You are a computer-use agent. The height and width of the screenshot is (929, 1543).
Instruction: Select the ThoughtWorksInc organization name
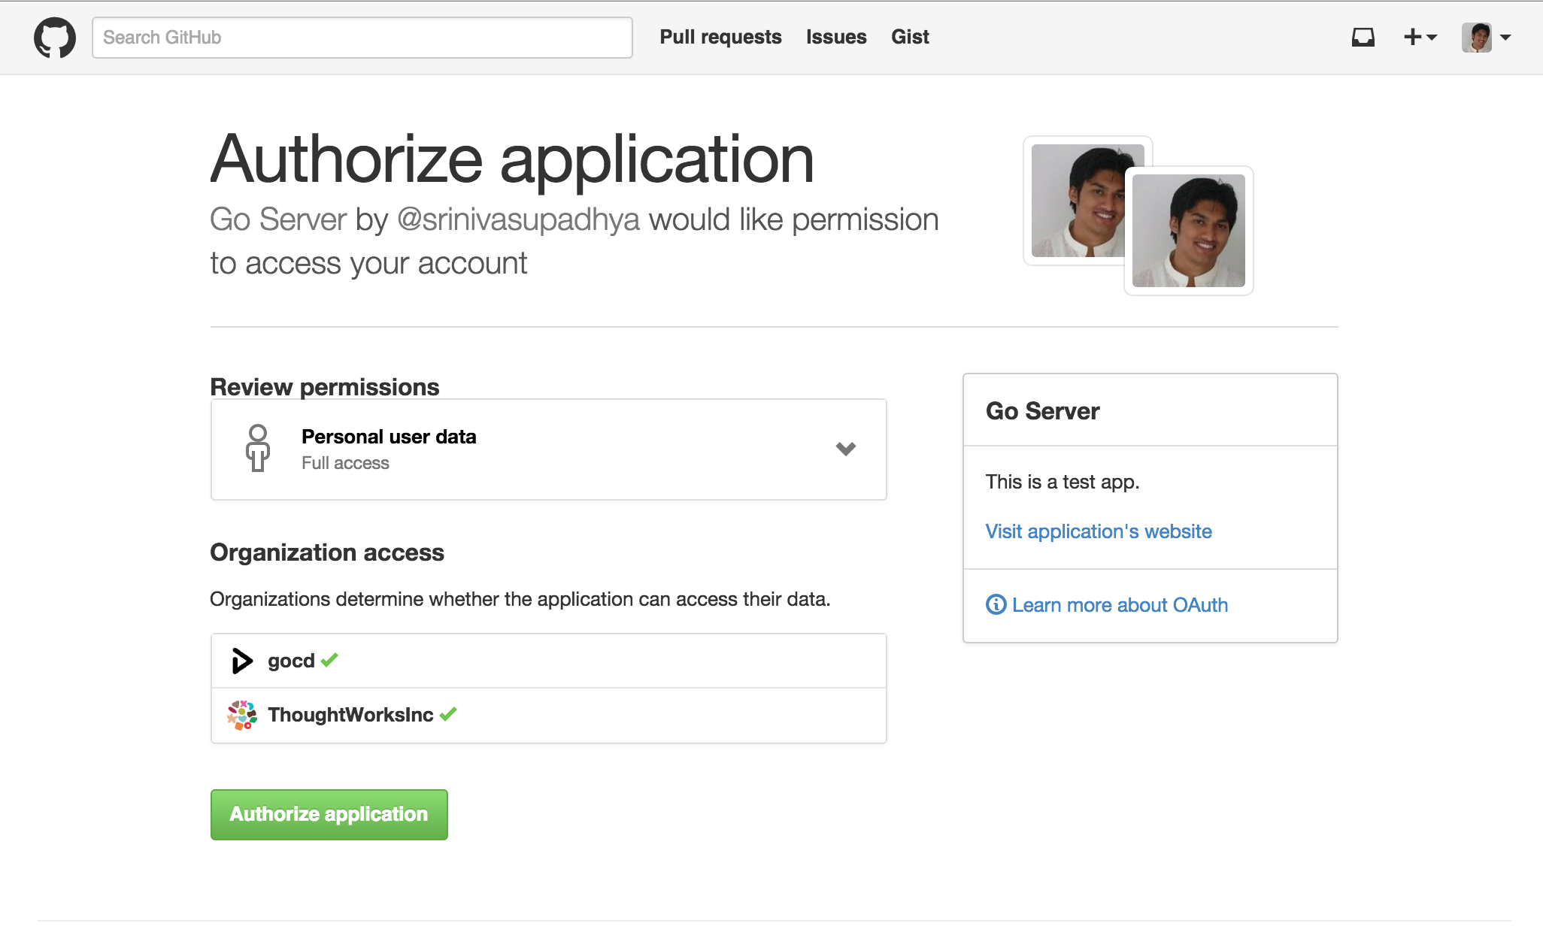pos(350,715)
